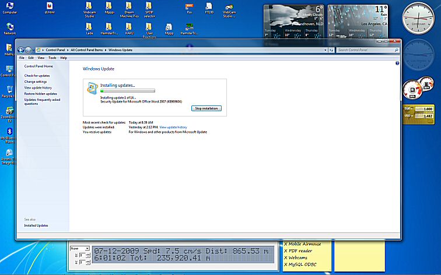441x275 pixels.
Task: Open the Mpppi folder on the desktop
Action: tap(109, 8)
